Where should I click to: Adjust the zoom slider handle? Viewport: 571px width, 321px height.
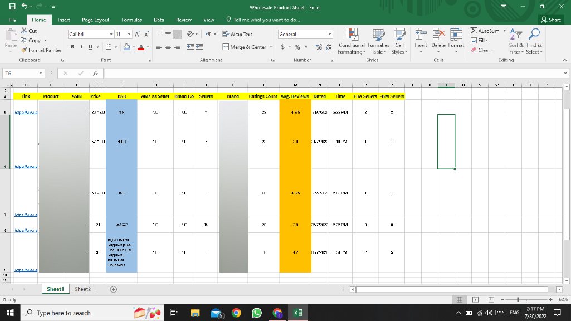pos(518,299)
